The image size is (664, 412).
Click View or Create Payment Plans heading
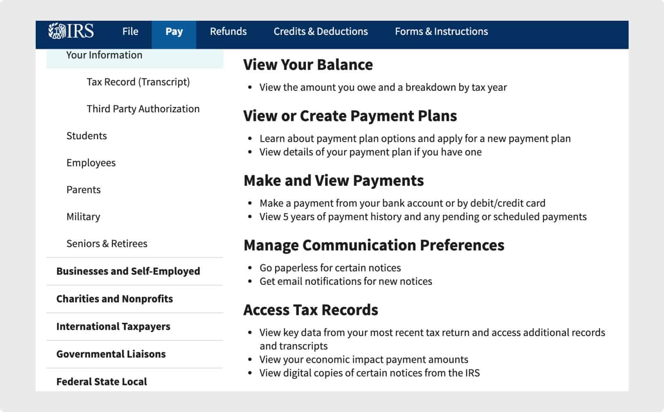[x=350, y=116]
